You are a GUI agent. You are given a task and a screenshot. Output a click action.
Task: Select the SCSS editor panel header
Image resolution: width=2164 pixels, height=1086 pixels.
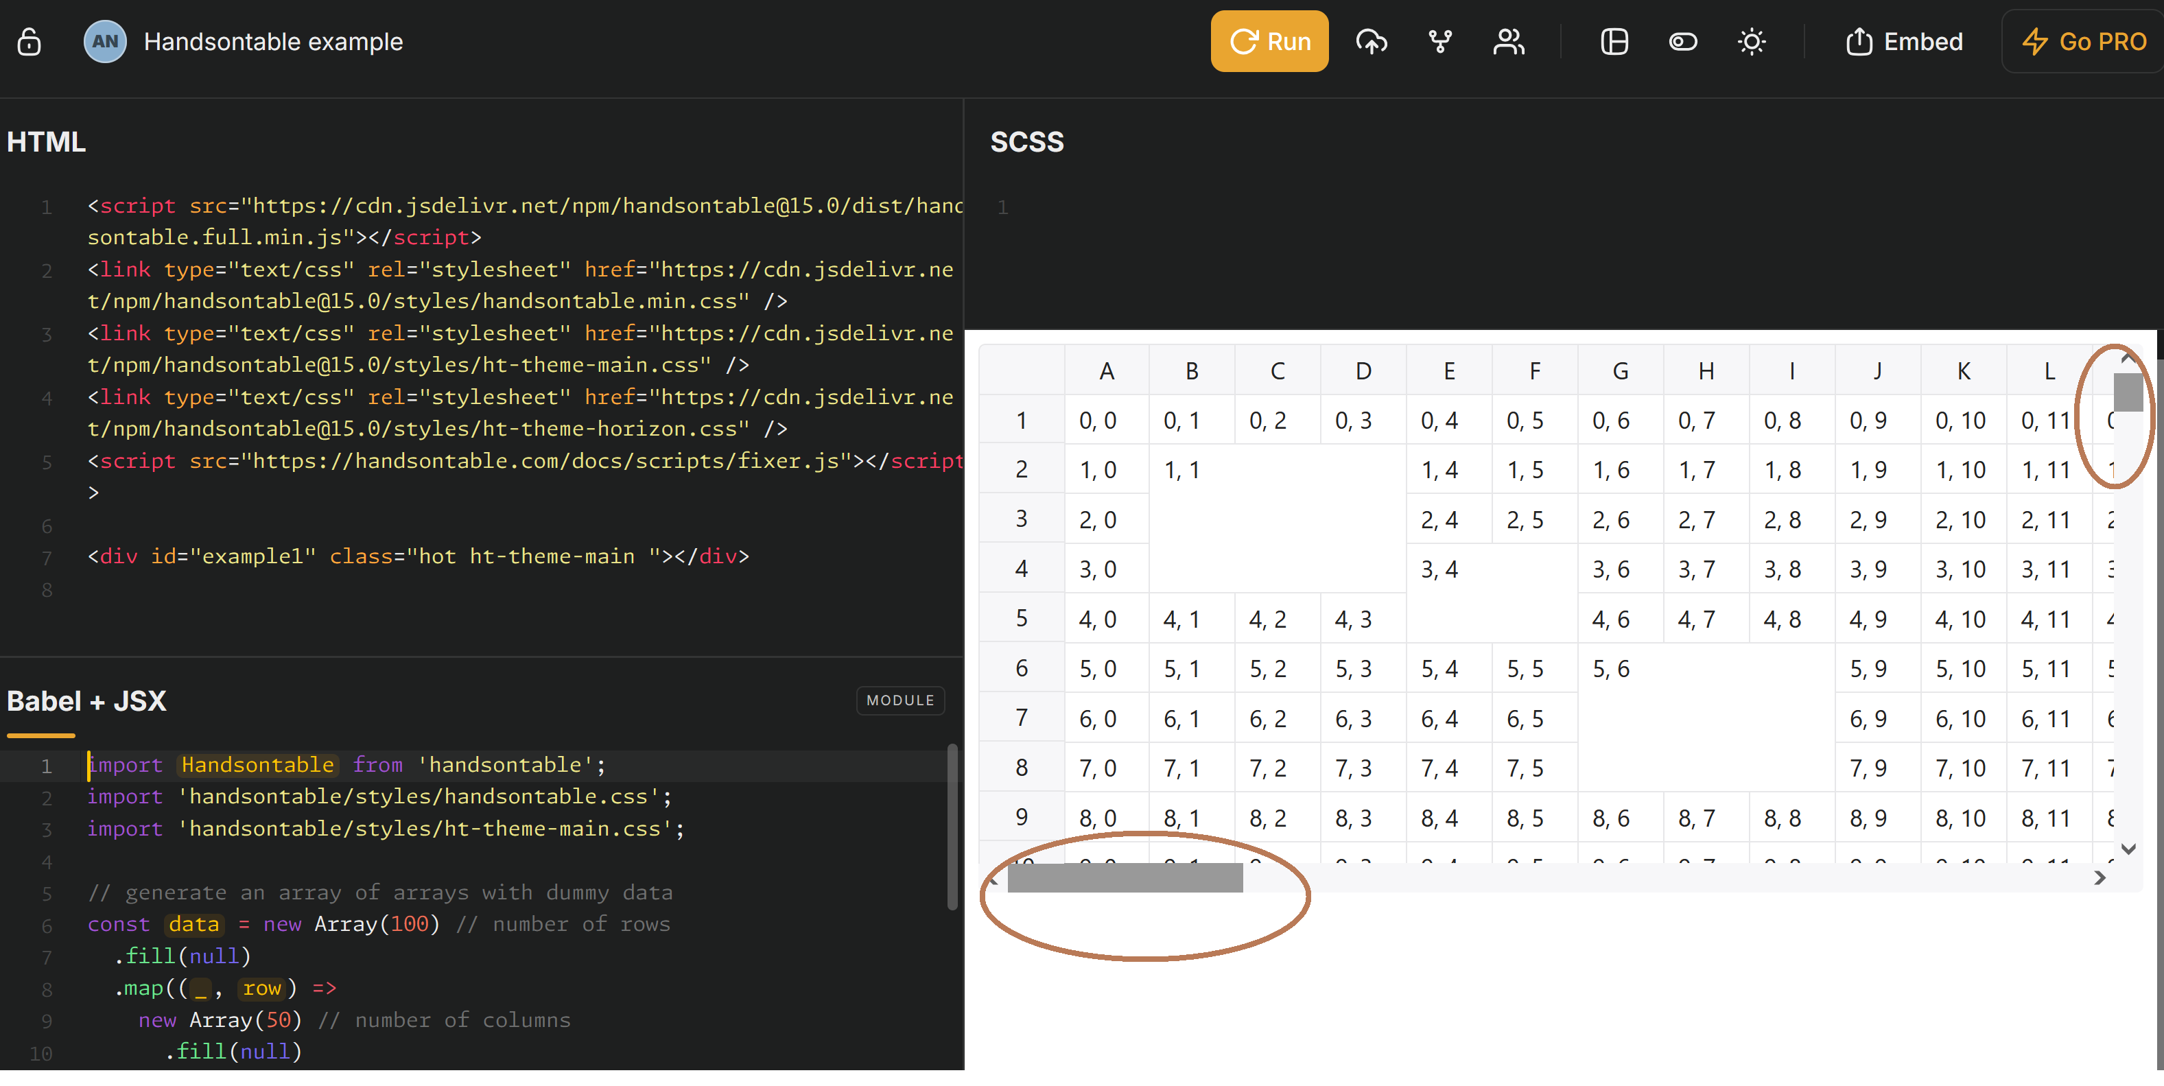pyautogui.click(x=1026, y=142)
